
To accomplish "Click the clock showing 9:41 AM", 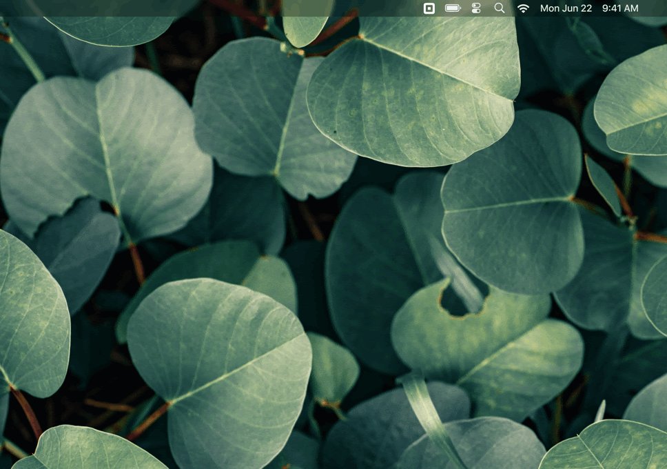I will coord(620,8).
